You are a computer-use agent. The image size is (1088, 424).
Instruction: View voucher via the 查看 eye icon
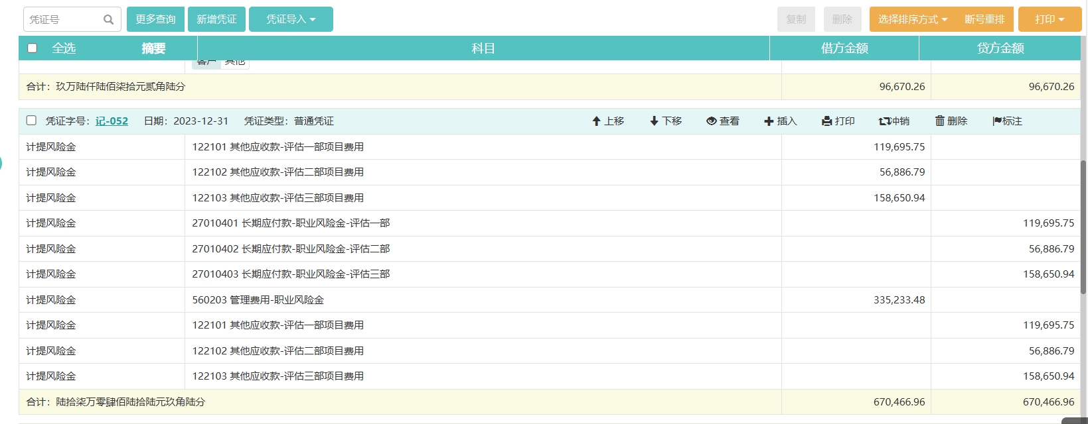pyautogui.click(x=712, y=121)
